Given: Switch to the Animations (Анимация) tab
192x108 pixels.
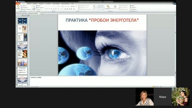Looking at the screenshot, I should click(48, 4).
